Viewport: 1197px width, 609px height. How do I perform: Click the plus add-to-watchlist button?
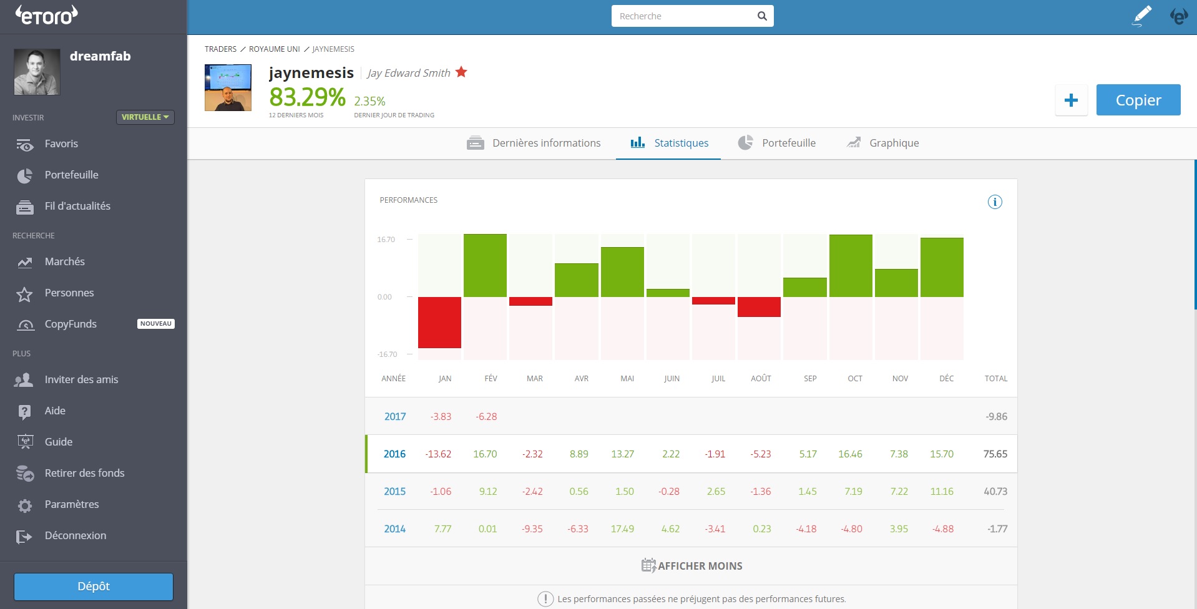pyautogui.click(x=1071, y=100)
